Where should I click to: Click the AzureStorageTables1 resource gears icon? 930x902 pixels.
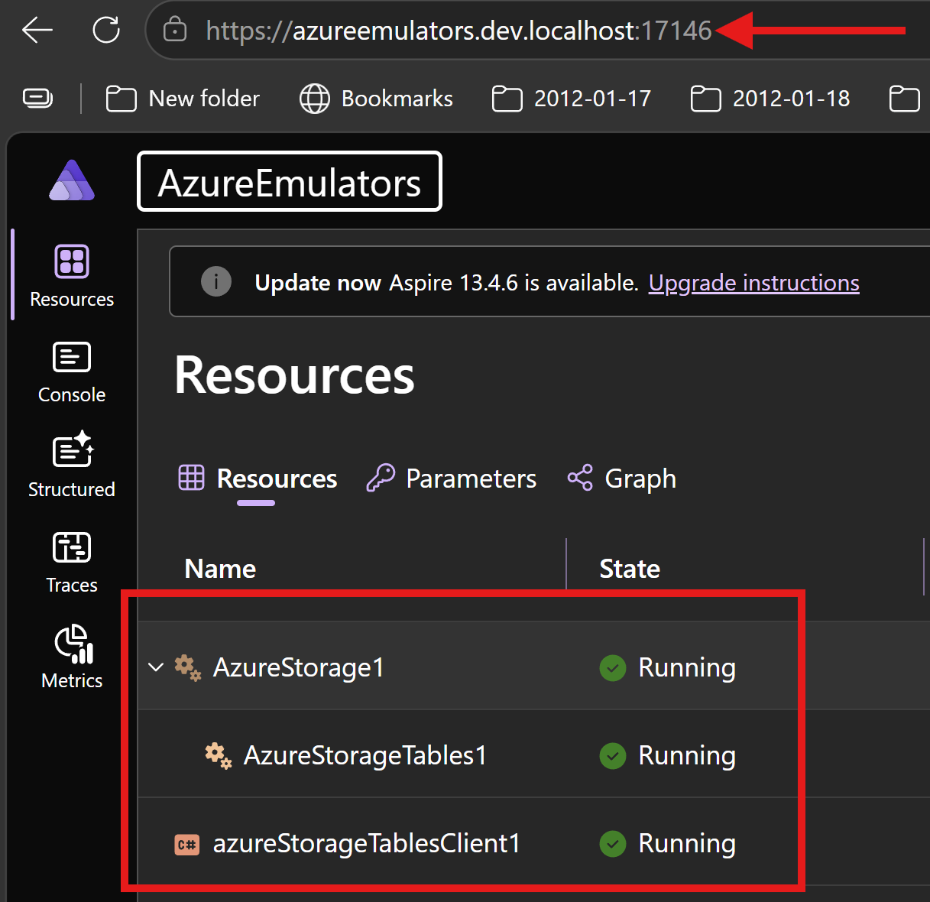tap(219, 755)
